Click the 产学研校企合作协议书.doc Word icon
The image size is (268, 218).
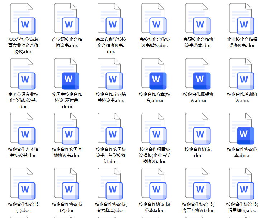point(66,19)
